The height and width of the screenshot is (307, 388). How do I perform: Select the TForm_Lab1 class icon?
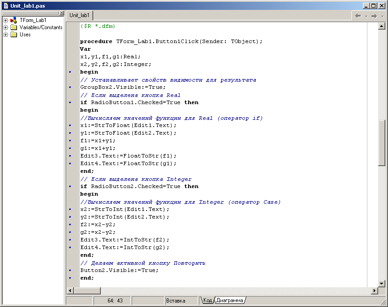pos(13,20)
